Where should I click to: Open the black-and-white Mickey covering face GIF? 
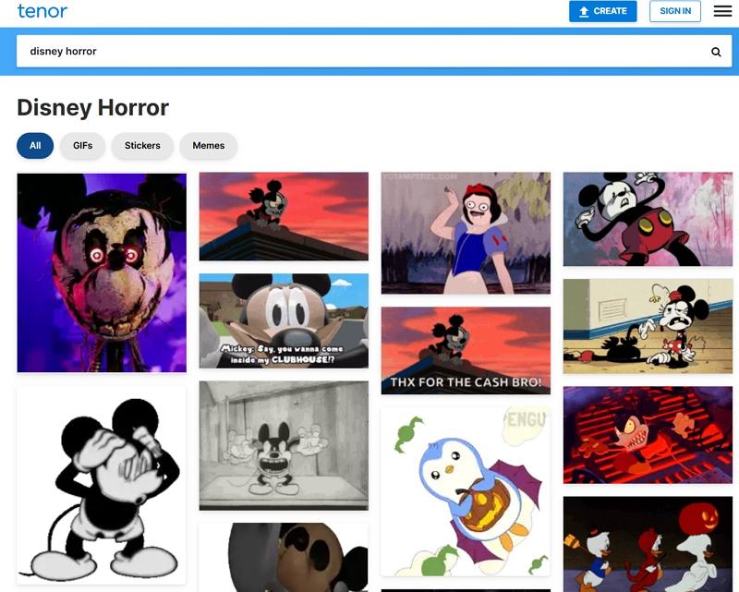tap(102, 486)
